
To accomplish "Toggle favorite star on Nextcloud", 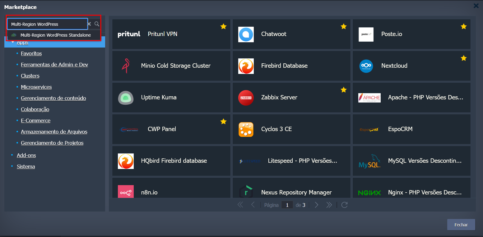I will [x=463, y=58].
